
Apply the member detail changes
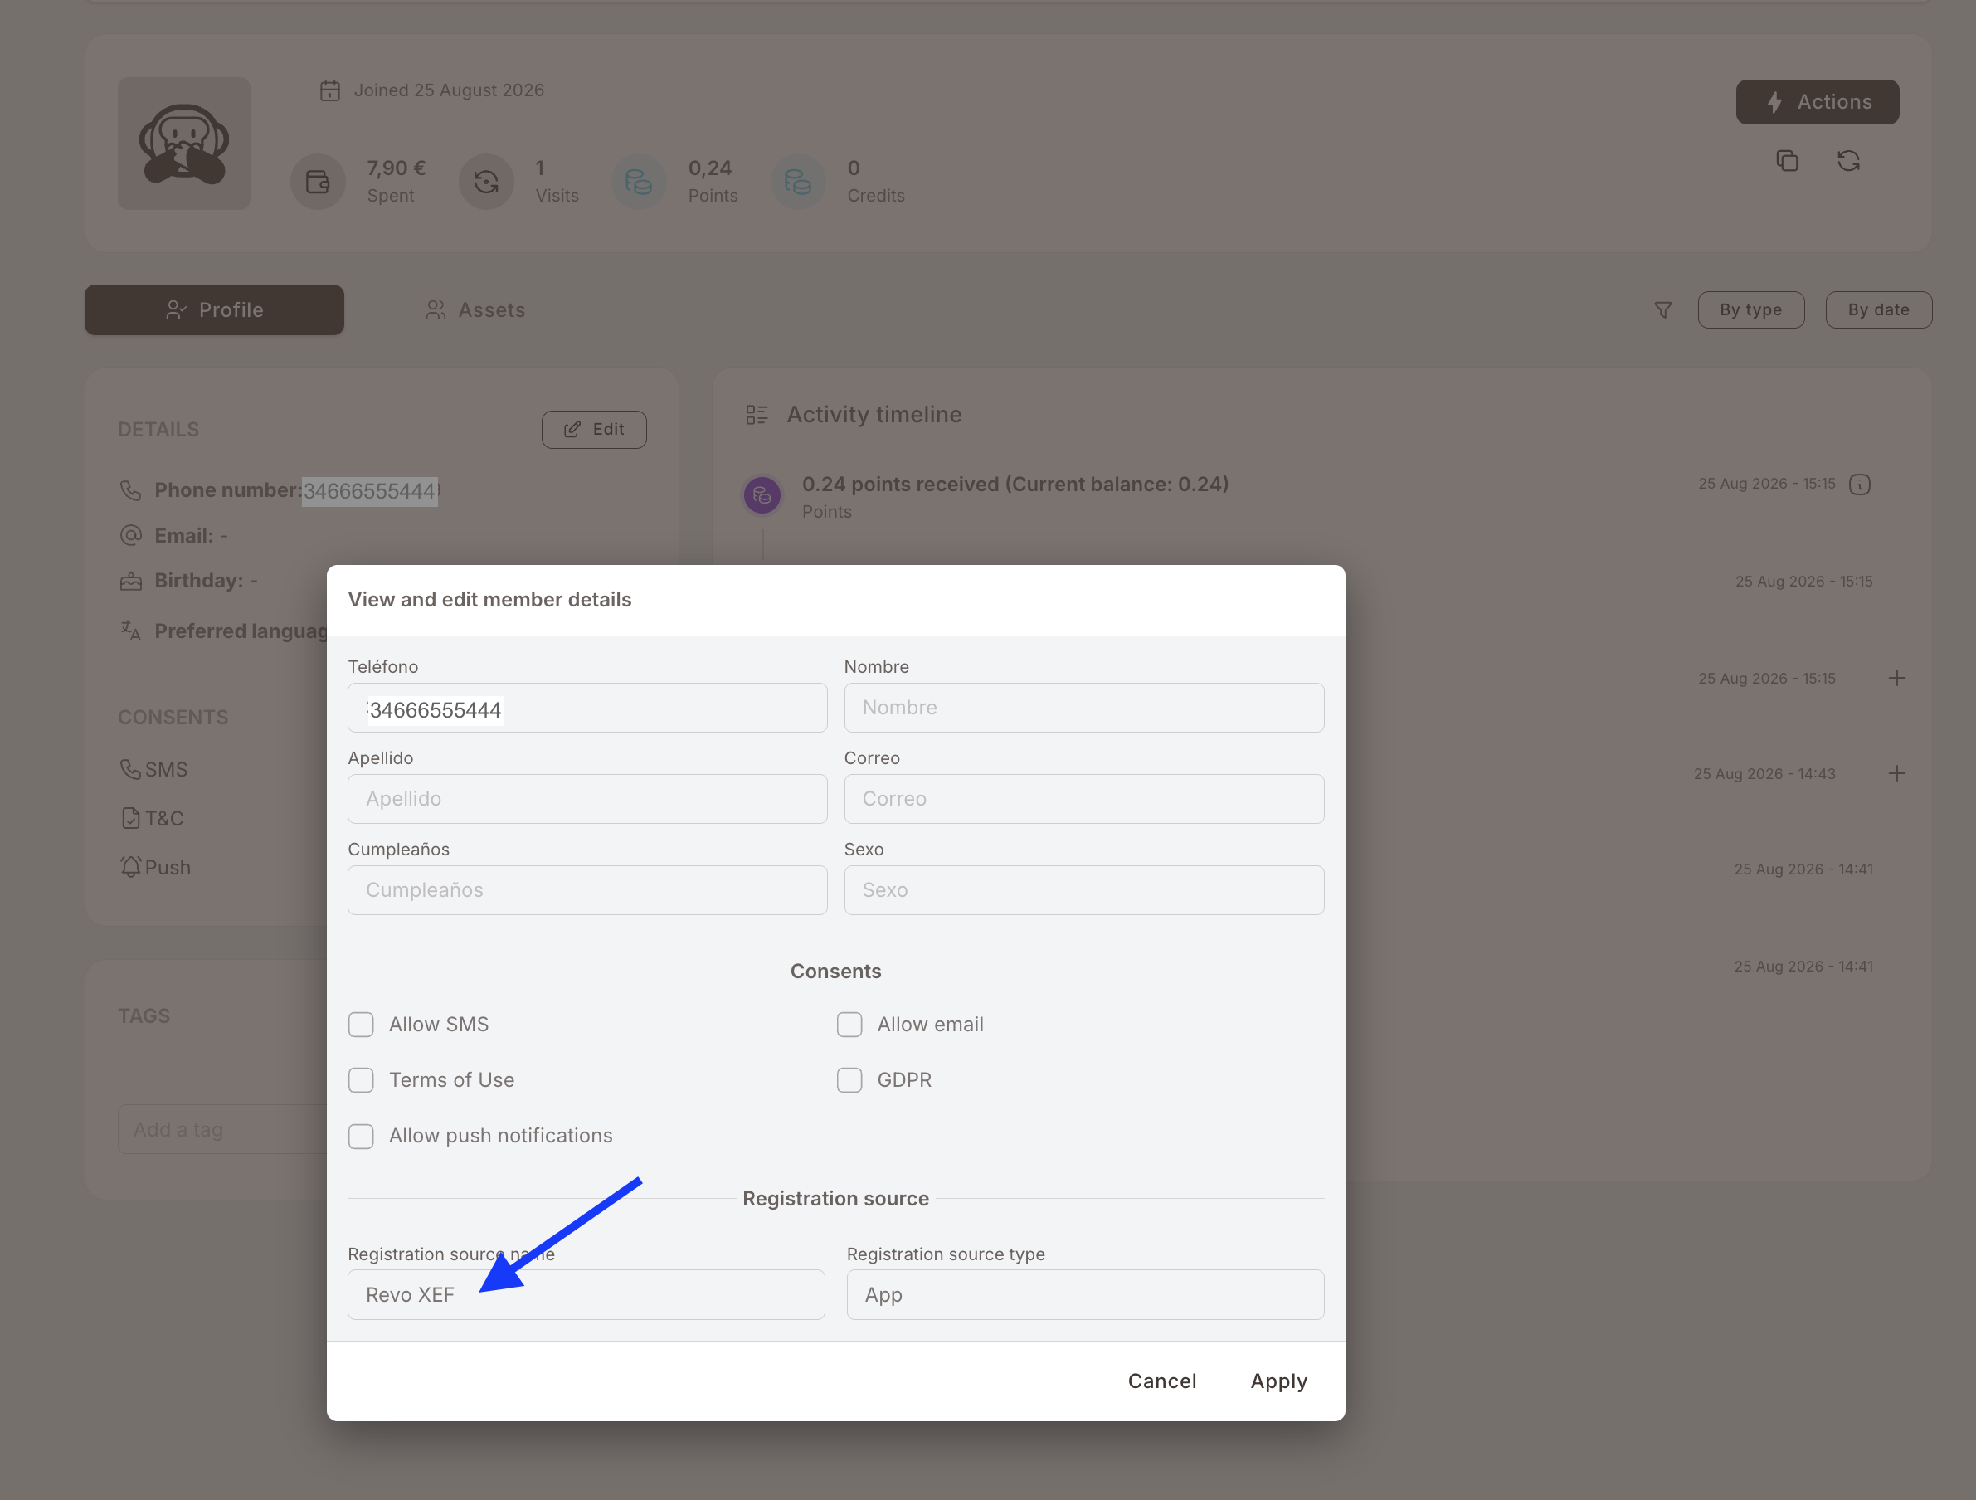(x=1278, y=1381)
